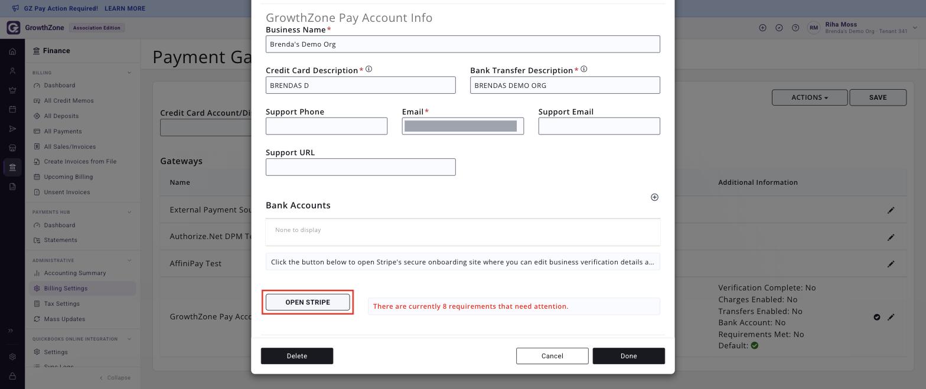
Task: Edit AffiniPay Test gateway pencil
Action: pos(891,264)
